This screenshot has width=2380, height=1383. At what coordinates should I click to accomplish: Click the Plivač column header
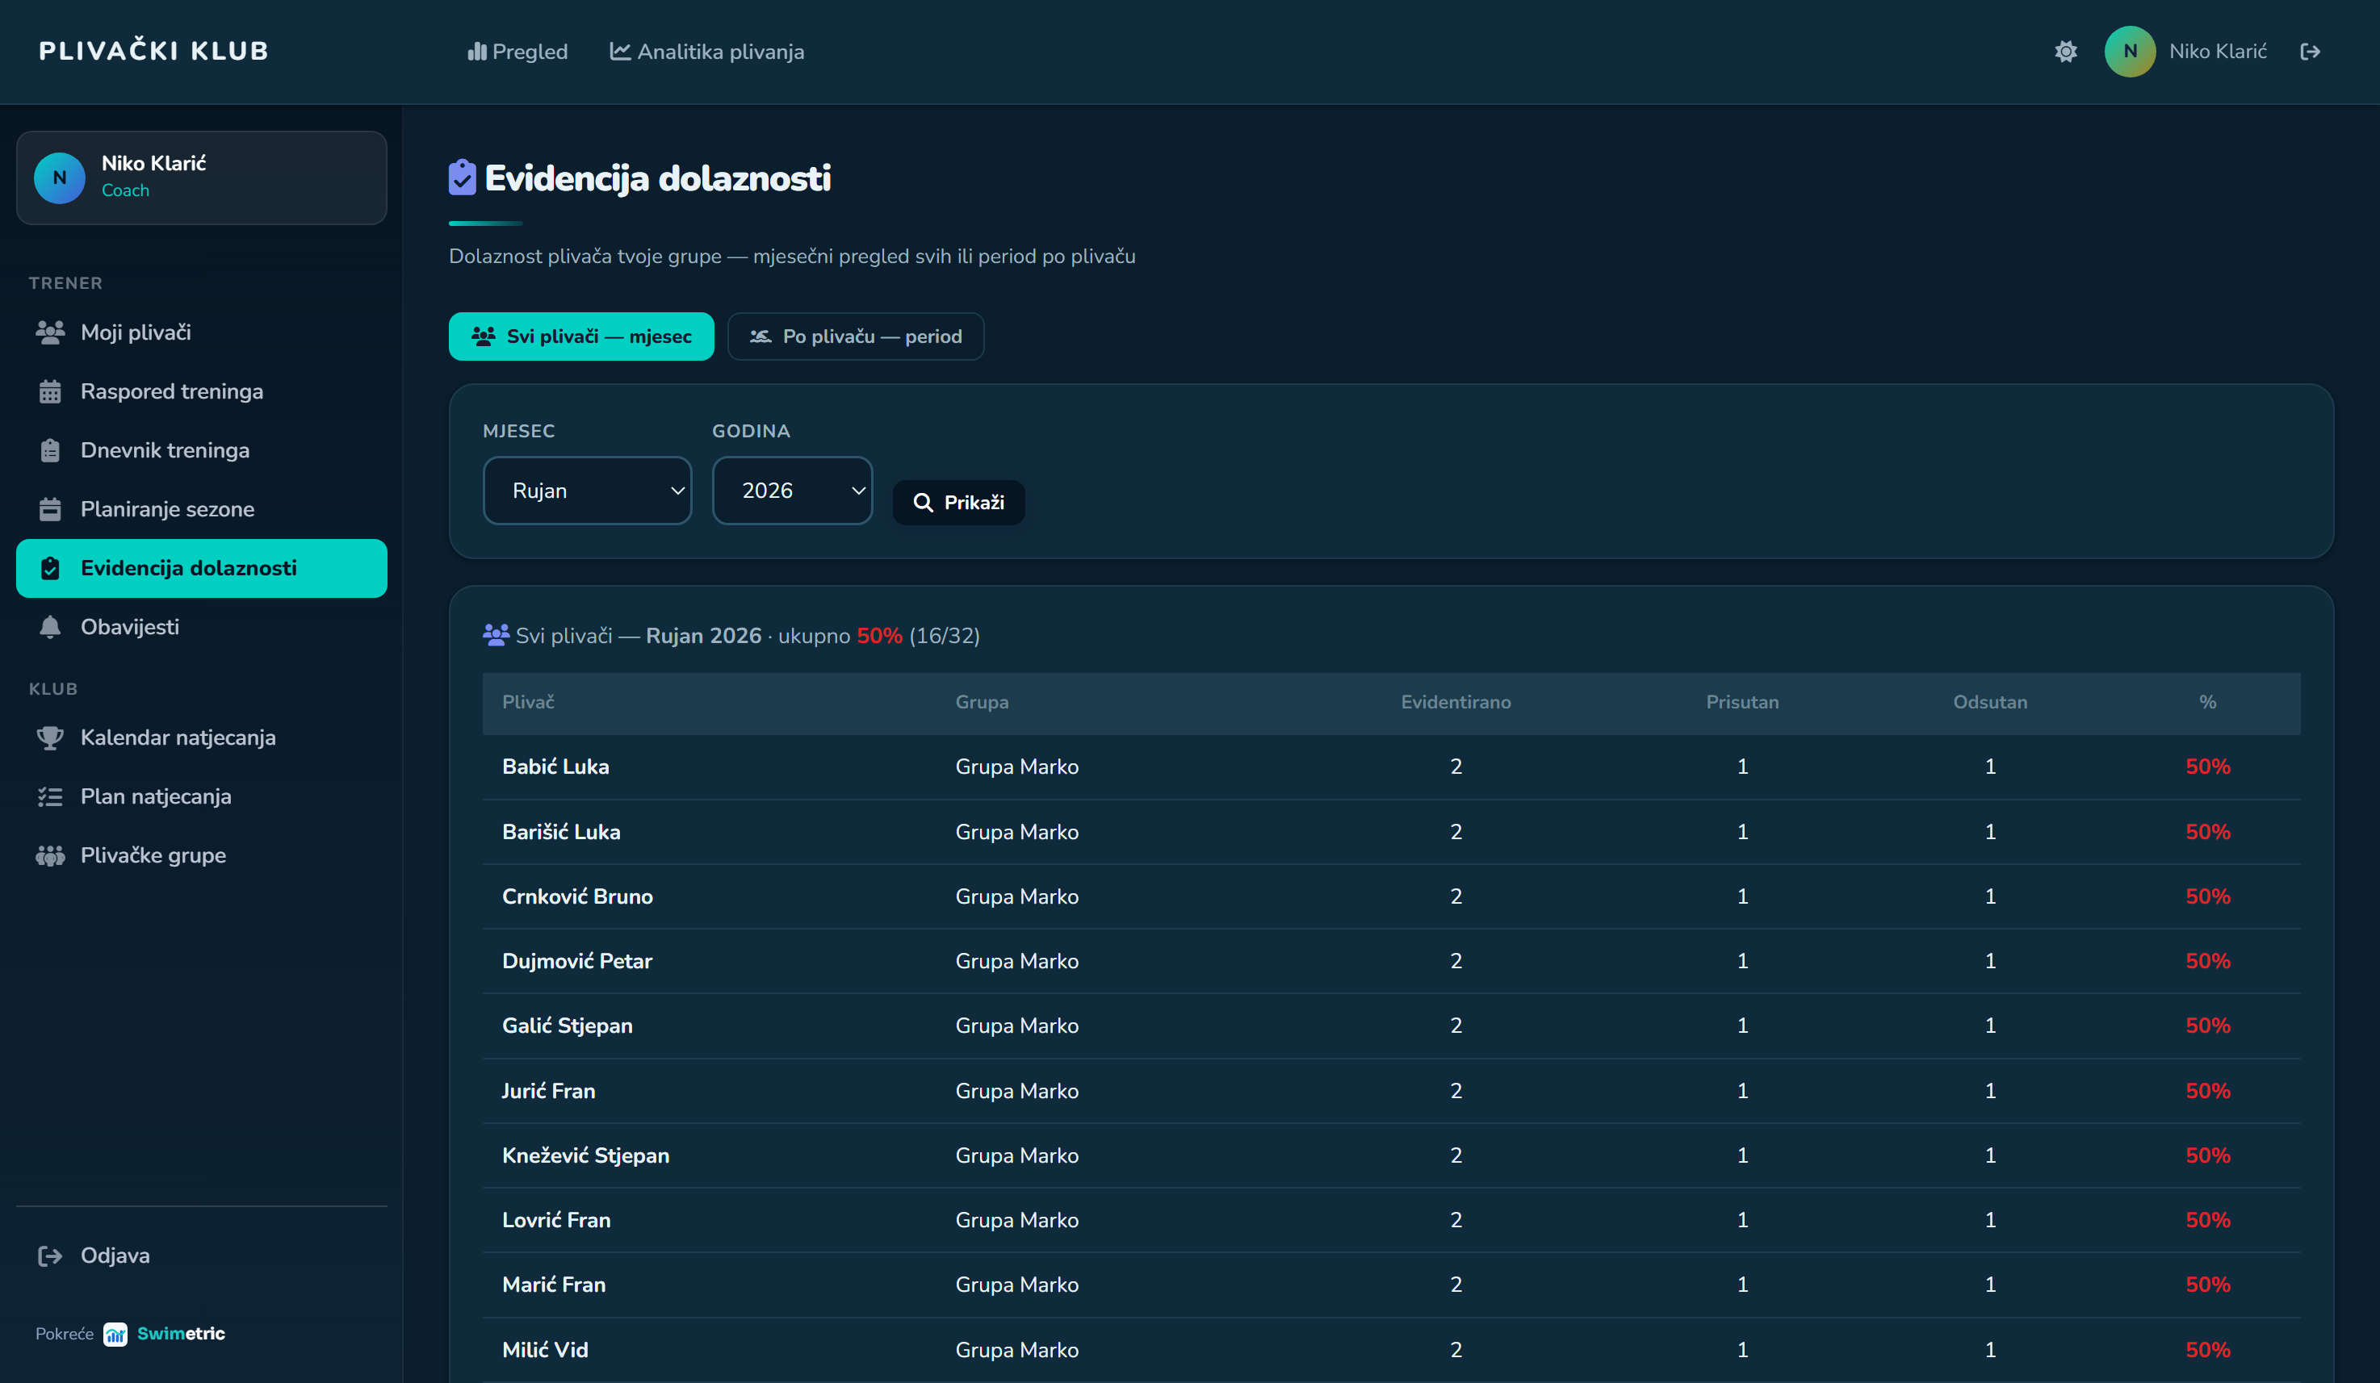coord(528,702)
